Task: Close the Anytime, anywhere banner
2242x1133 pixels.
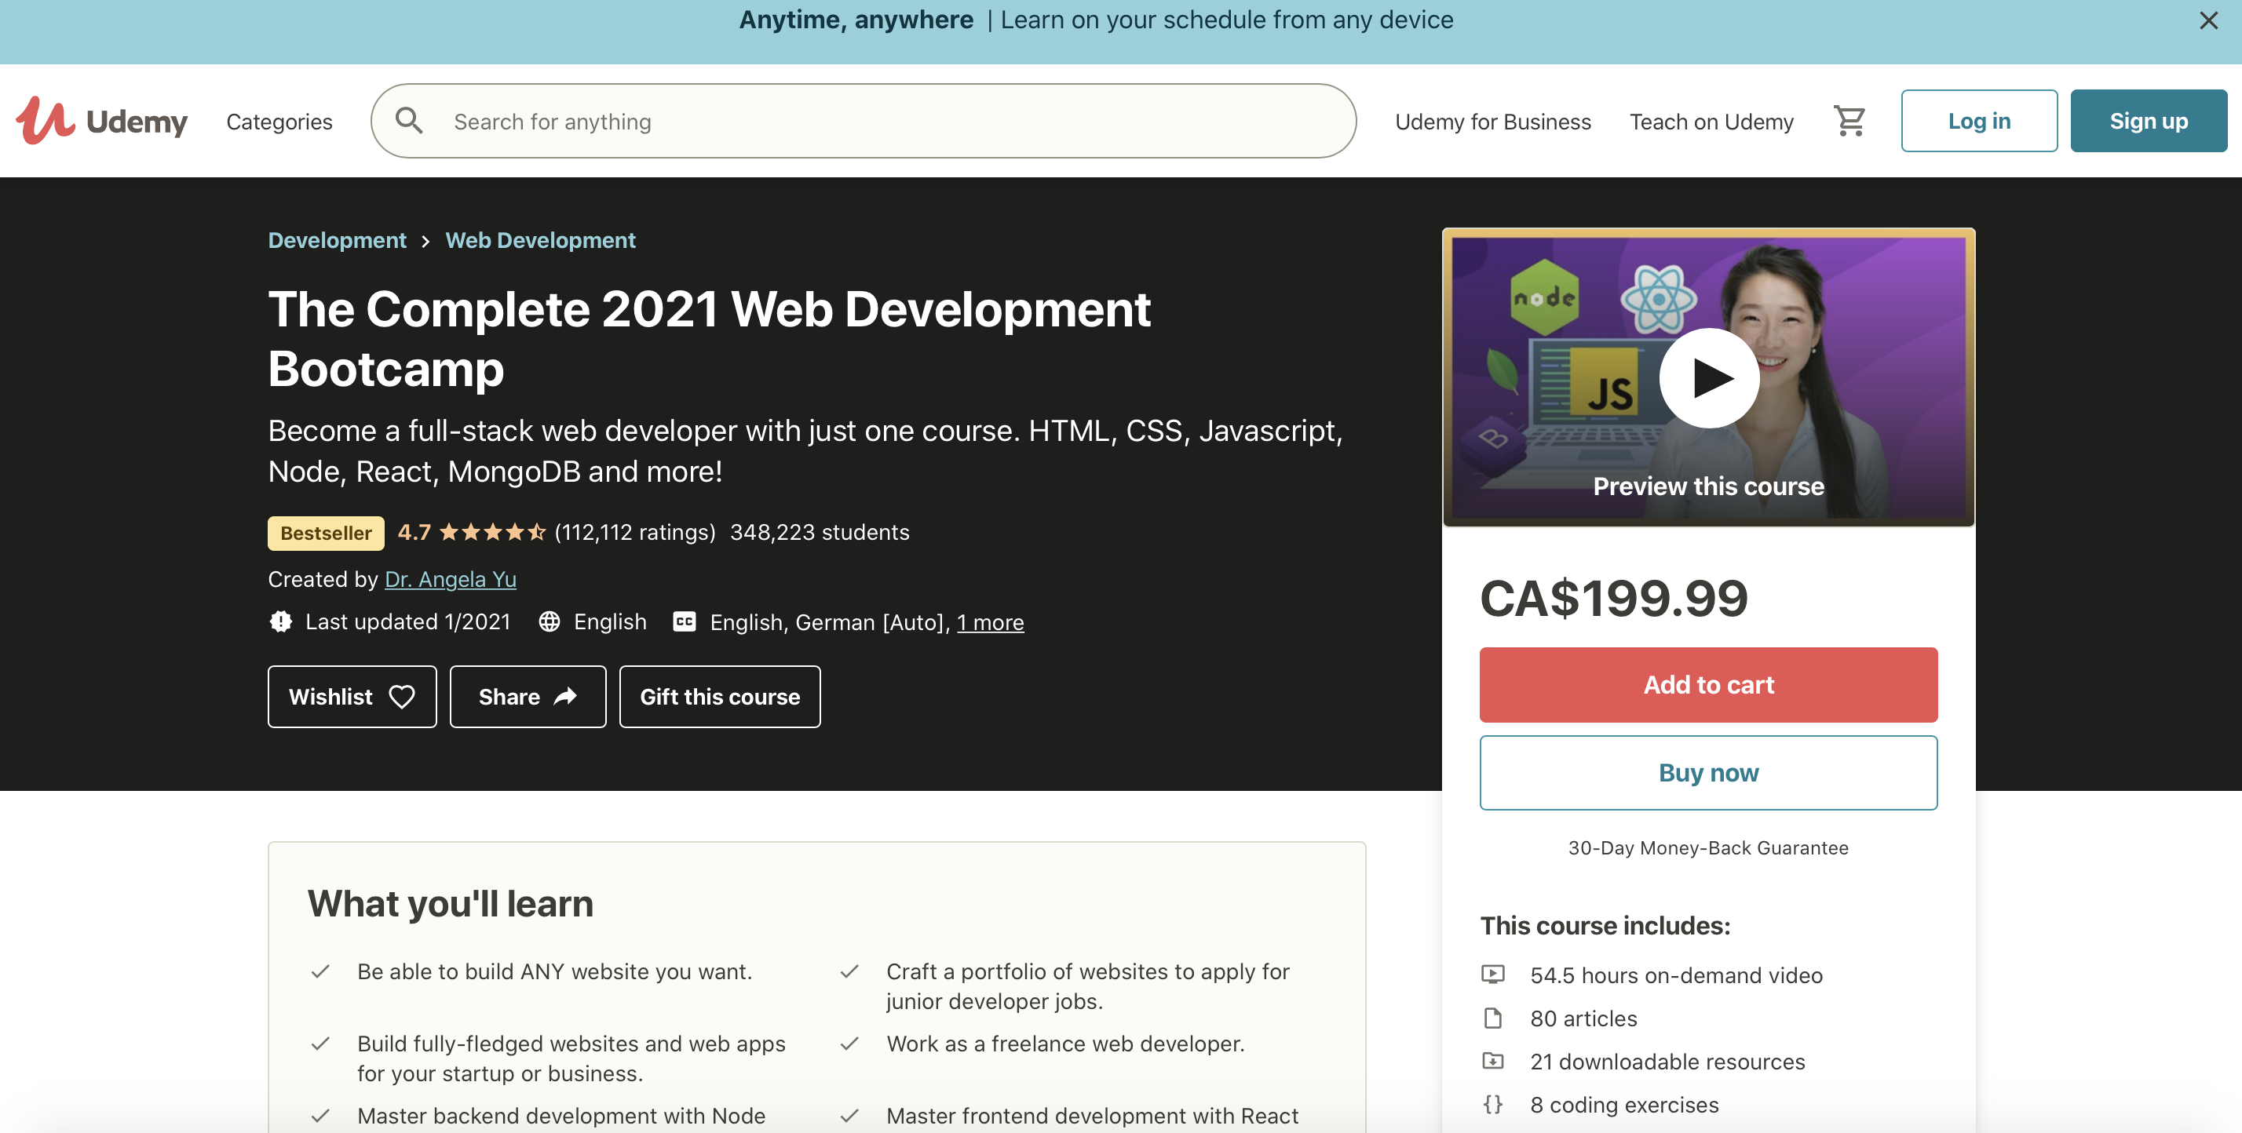Action: [x=2208, y=20]
